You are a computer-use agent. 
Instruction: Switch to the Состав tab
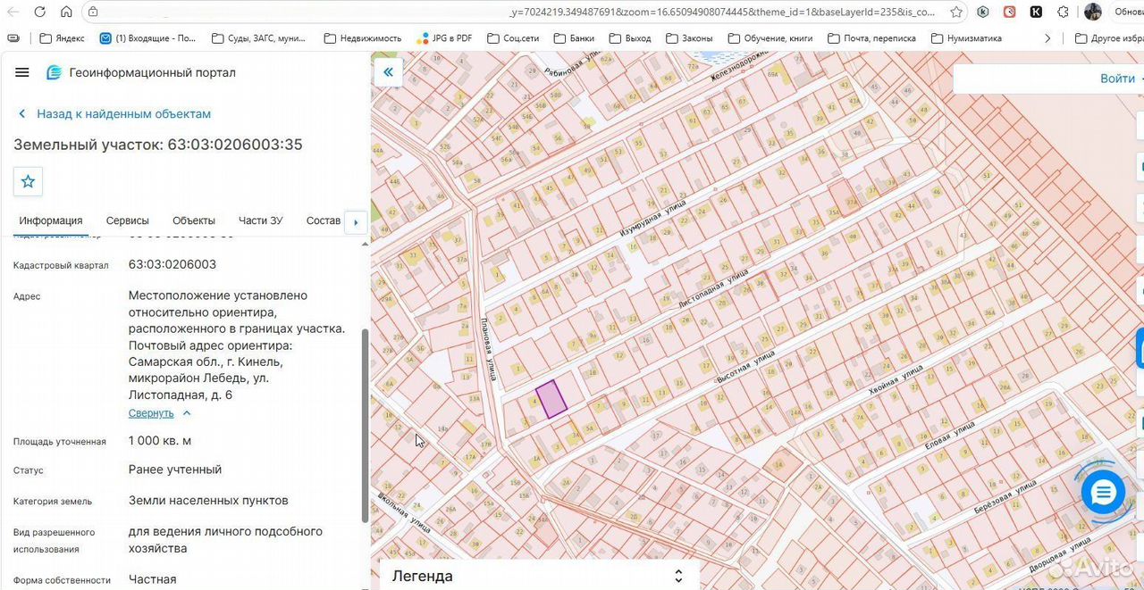(x=324, y=220)
